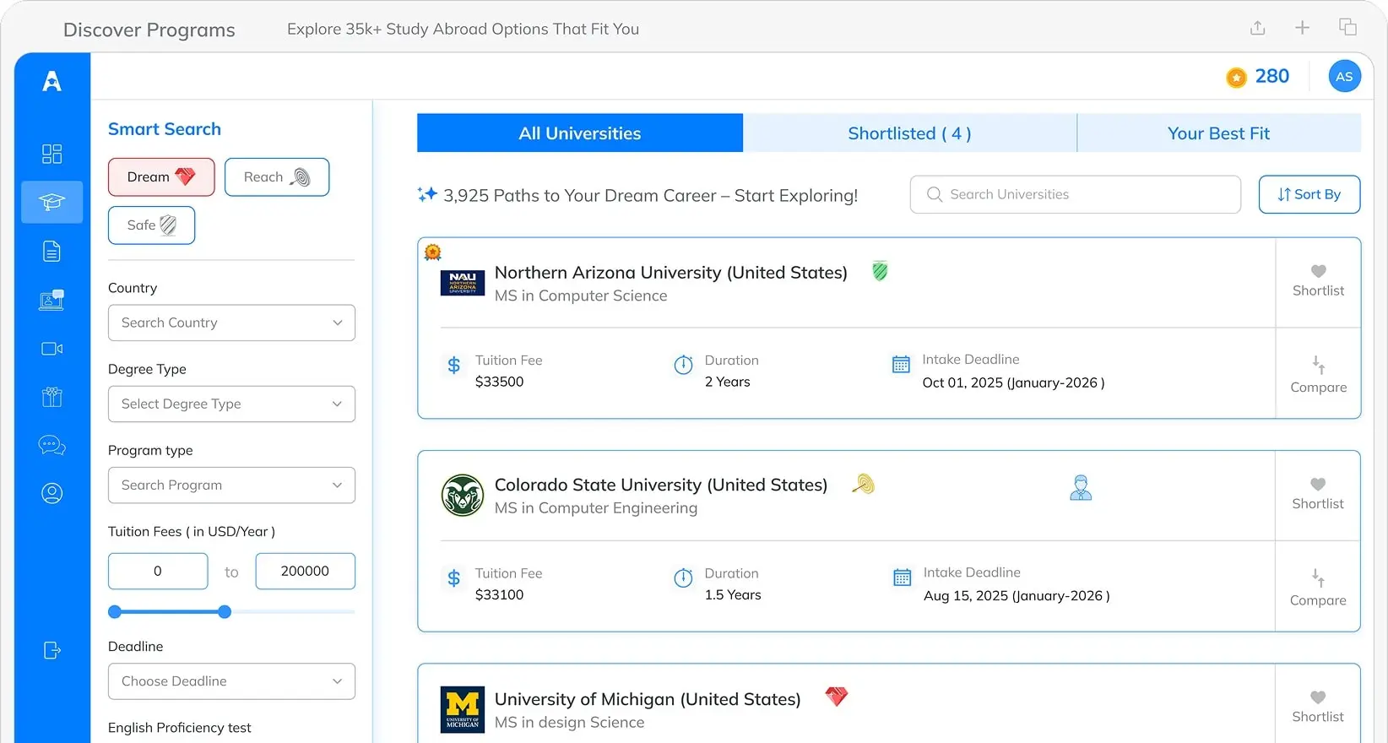
Task: Toggle the Reach filter chip
Action: tap(277, 176)
